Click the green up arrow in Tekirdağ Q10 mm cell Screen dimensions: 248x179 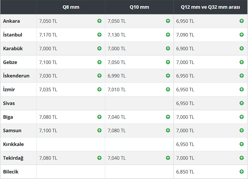click(x=168, y=158)
